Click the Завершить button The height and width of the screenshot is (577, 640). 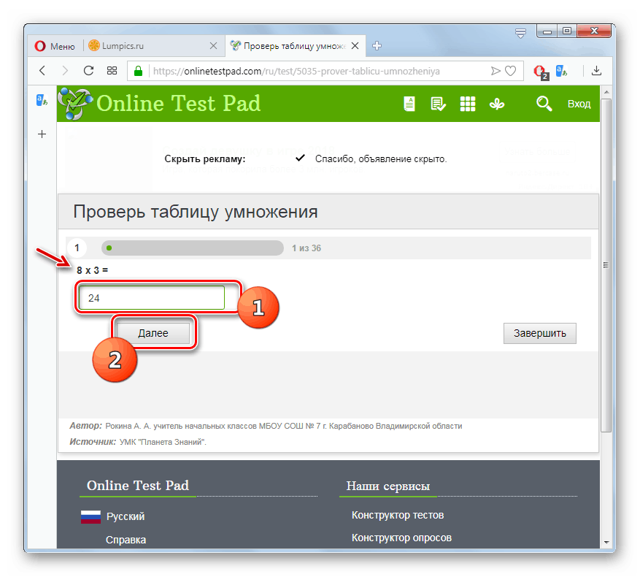pyautogui.click(x=539, y=333)
